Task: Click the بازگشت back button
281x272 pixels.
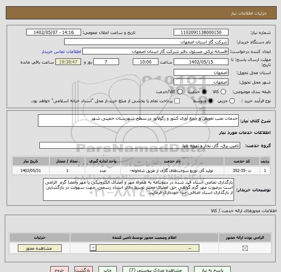Action: coord(84,269)
